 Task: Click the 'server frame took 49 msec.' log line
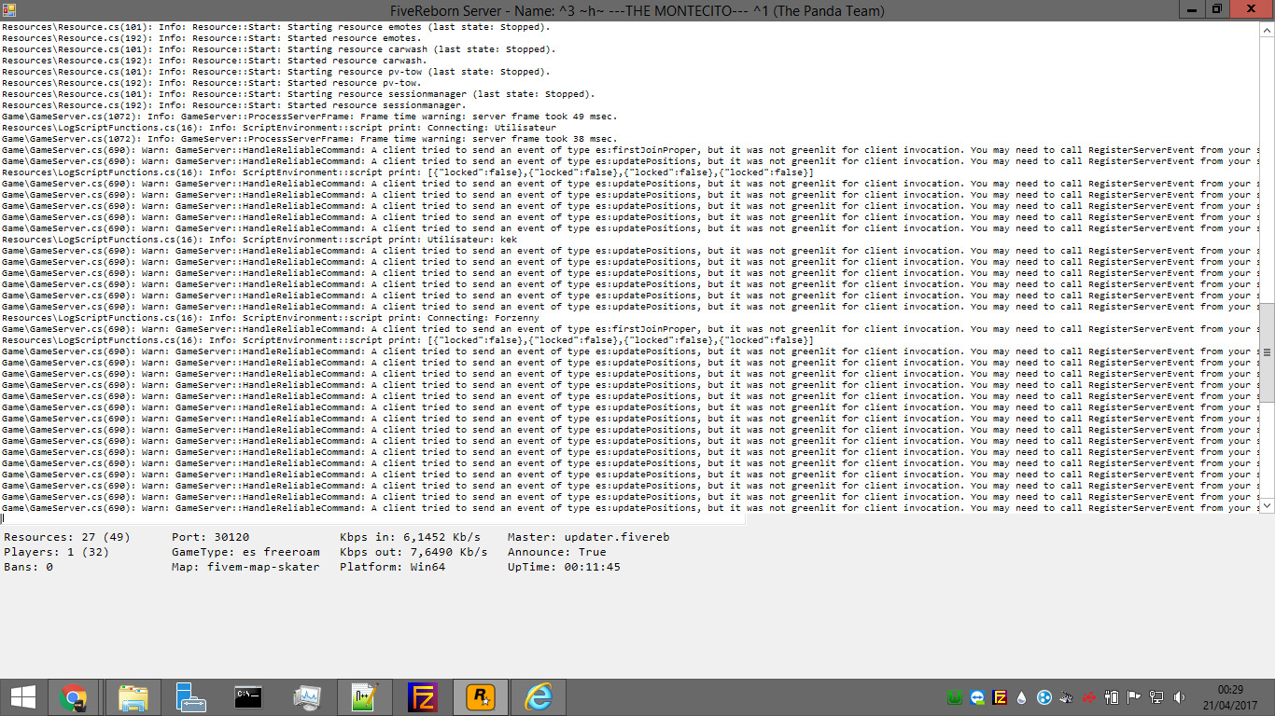pos(310,117)
